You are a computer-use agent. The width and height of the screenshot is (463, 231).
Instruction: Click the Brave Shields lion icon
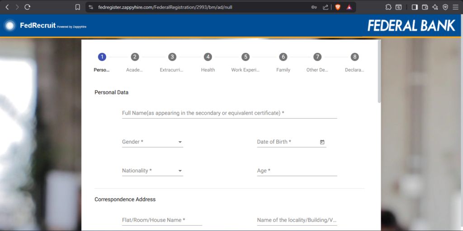tap(337, 7)
